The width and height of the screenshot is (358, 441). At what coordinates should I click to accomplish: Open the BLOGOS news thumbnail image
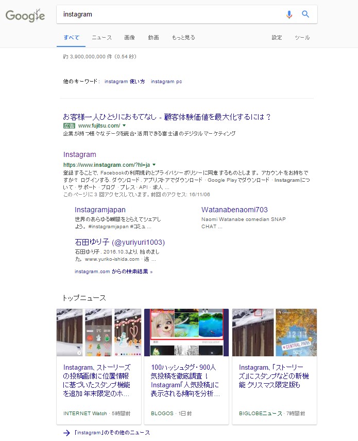pyautogui.click(x=186, y=333)
